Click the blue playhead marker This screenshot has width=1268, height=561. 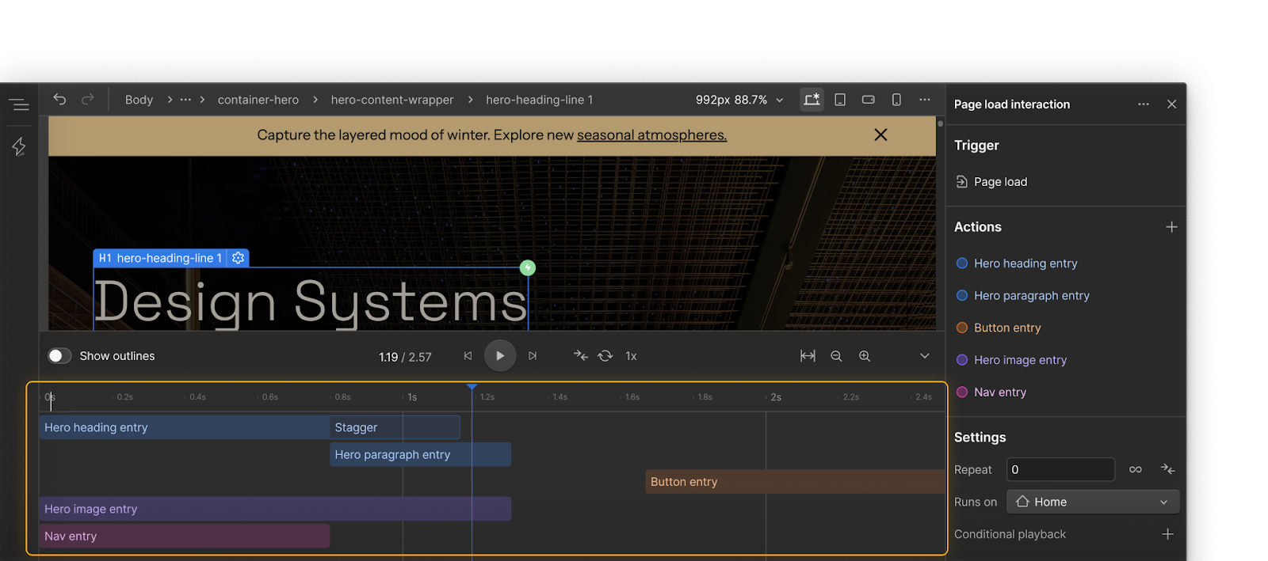point(472,387)
